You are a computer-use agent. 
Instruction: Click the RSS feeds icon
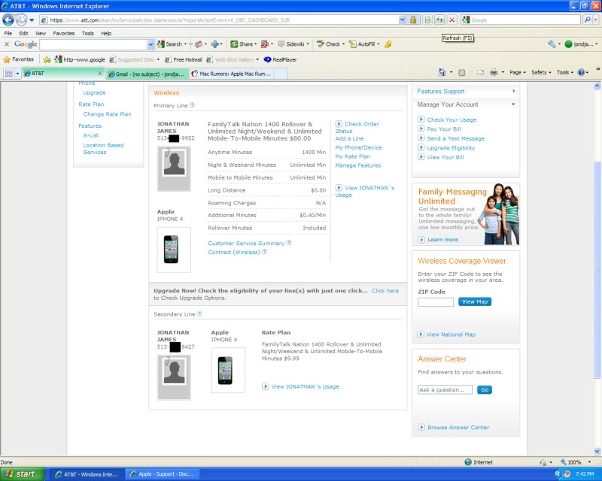click(461, 72)
